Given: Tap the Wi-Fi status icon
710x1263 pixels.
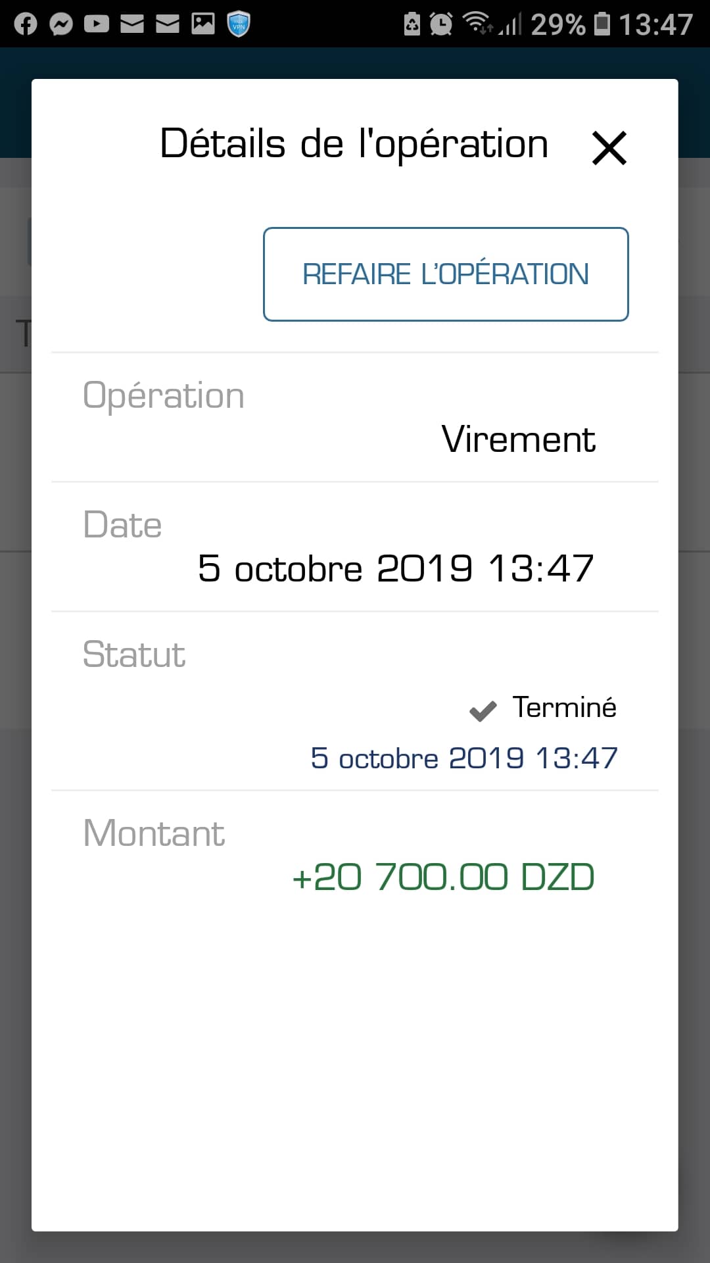Looking at the screenshot, I should click(x=476, y=23).
